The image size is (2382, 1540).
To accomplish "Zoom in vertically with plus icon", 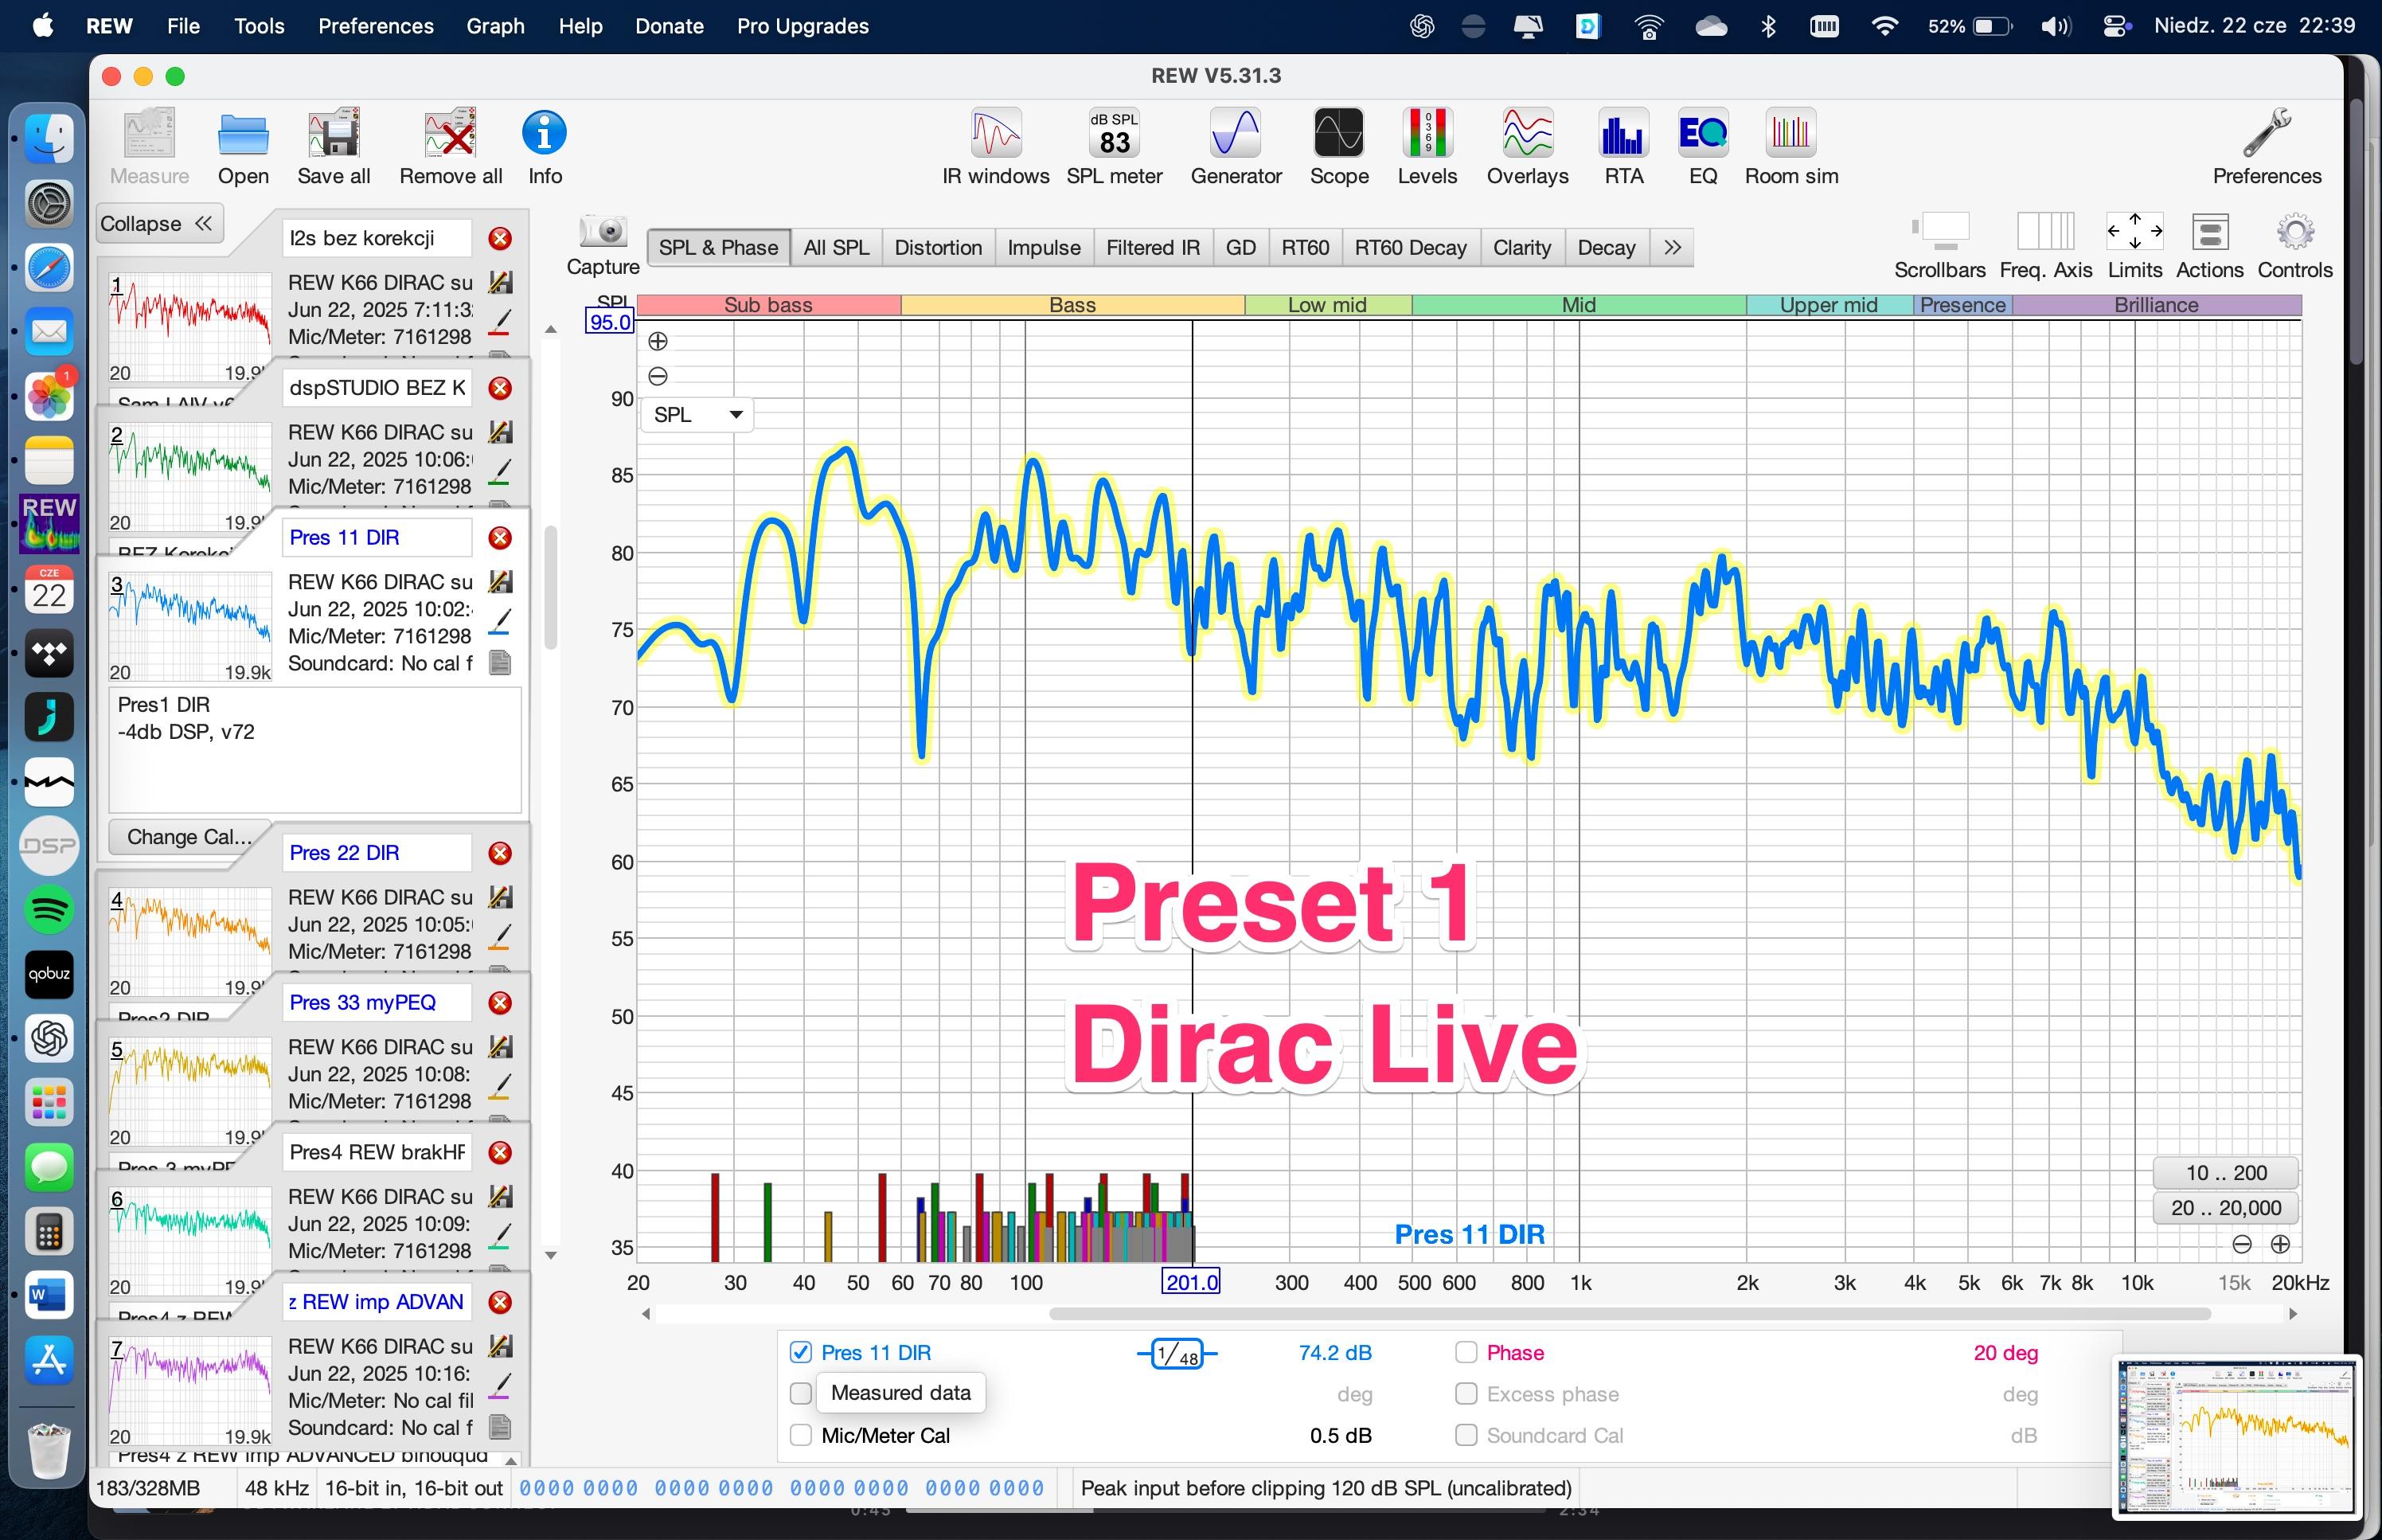I will (x=658, y=341).
